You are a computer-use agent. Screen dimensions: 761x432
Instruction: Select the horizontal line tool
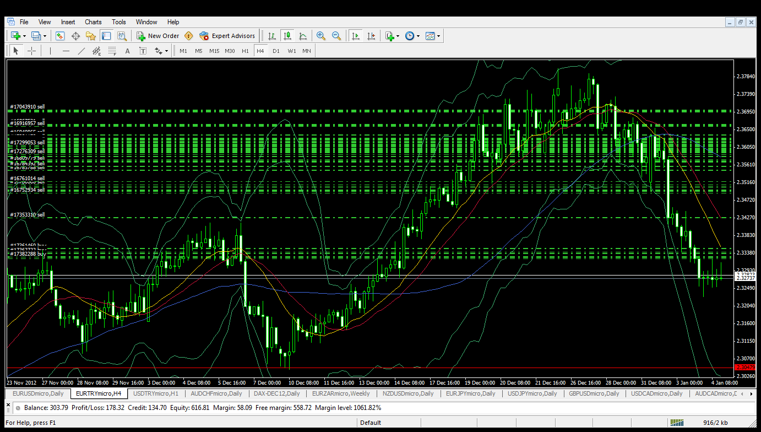(66, 51)
